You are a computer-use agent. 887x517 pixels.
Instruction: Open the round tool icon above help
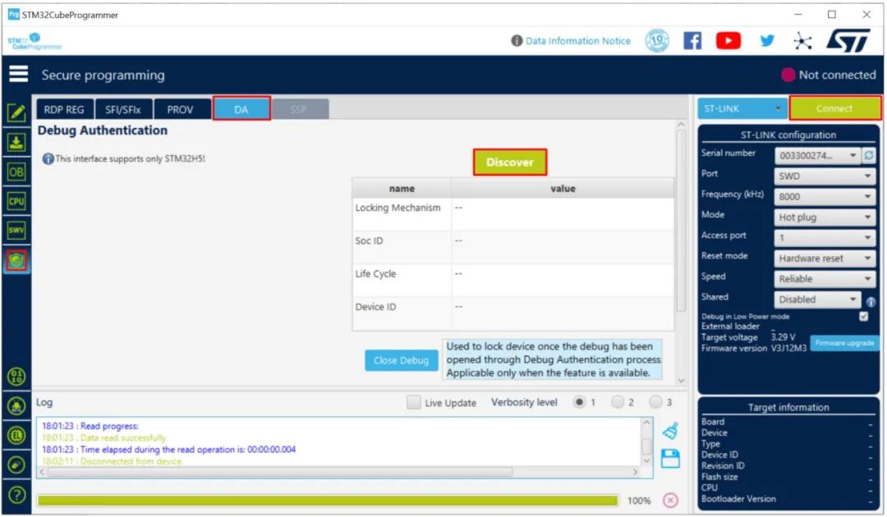click(16, 465)
